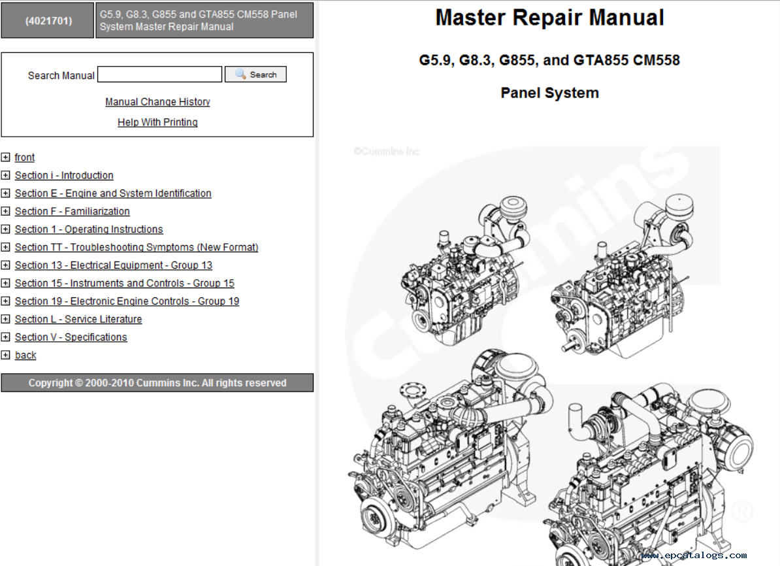Open Section V - Specifications link
This screenshot has height=566, width=780.
[71, 337]
